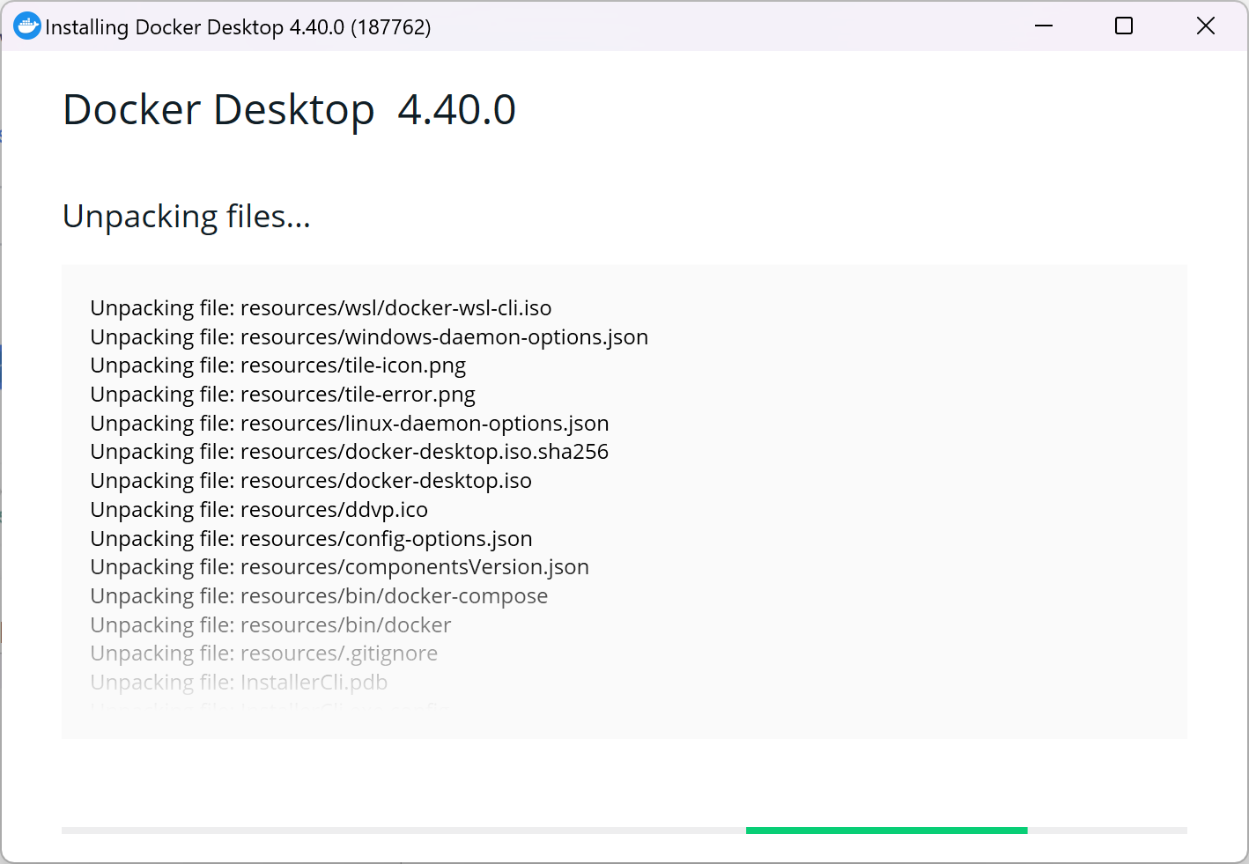Image resolution: width=1249 pixels, height=864 pixels.
Task: Select the config-options.json log line
Action: point(311,539)
